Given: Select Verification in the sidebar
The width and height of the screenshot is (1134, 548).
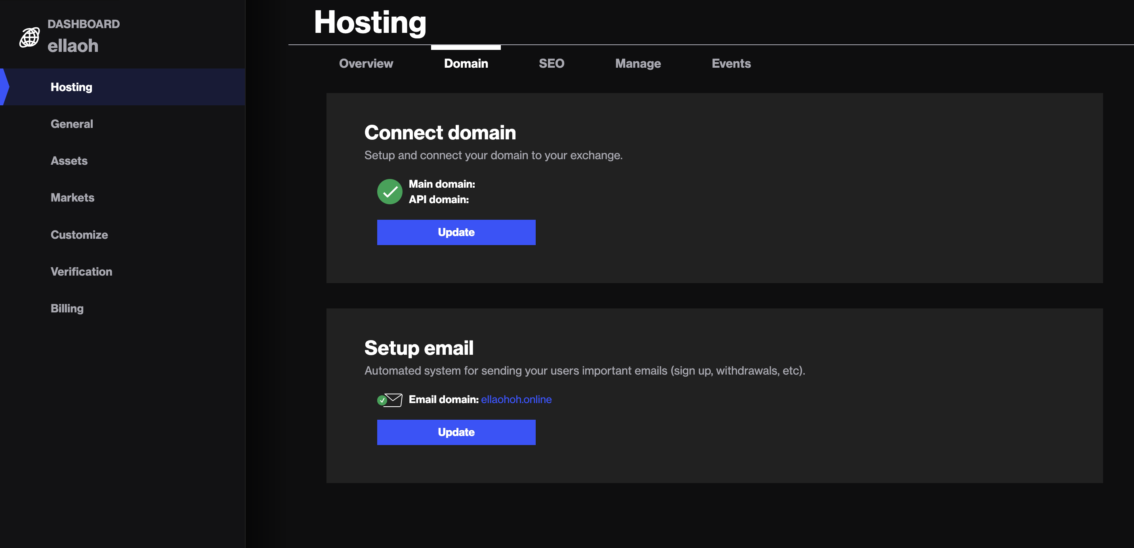Looking at the screenshot, I should (x=82, y=272).
